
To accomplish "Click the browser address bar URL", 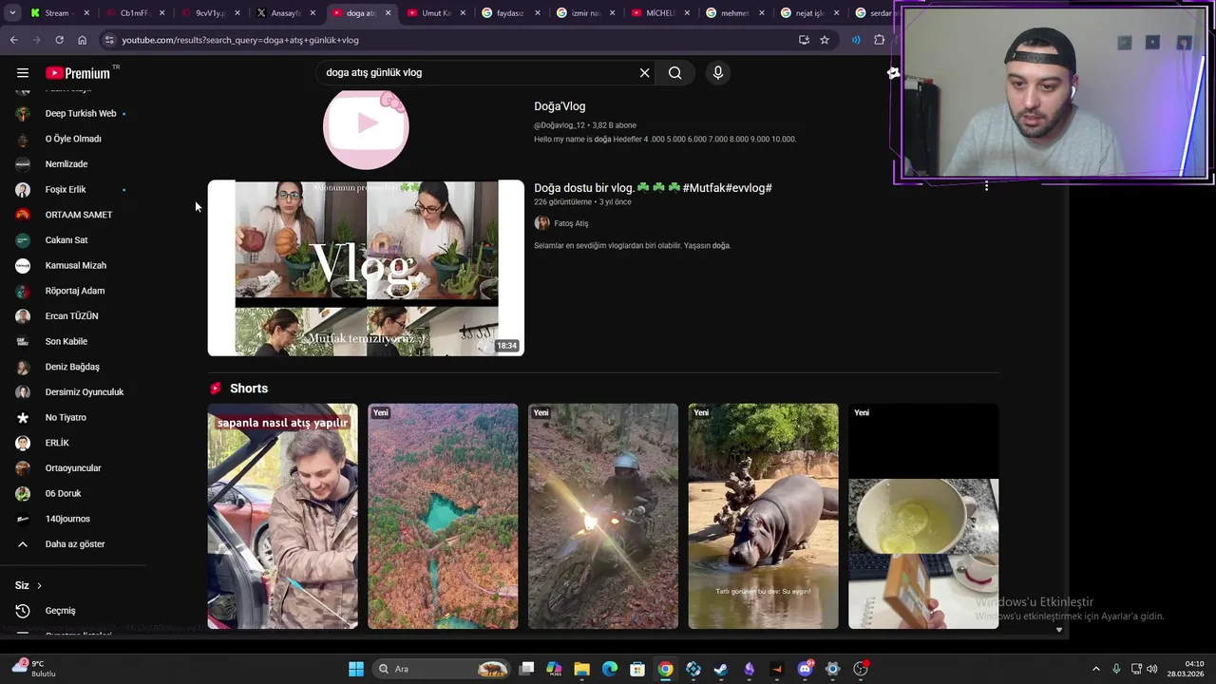I will (x=240, y=40).
